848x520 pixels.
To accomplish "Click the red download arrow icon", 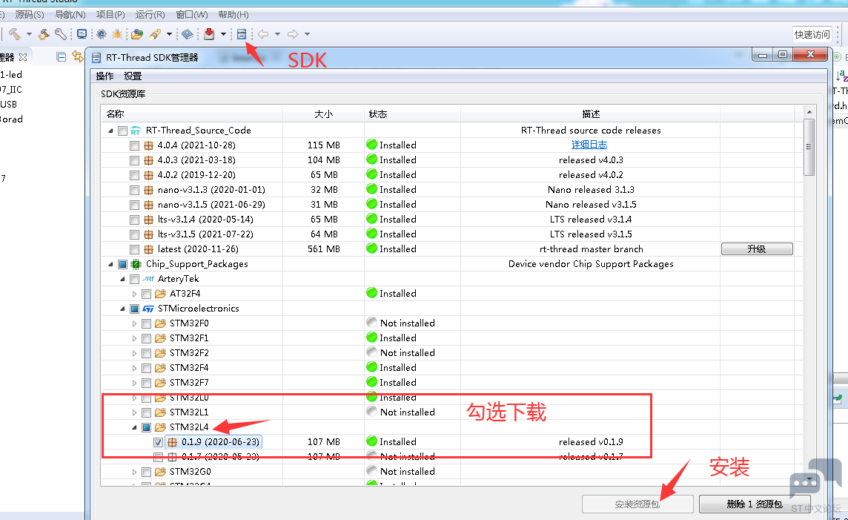I will (209, 34).
